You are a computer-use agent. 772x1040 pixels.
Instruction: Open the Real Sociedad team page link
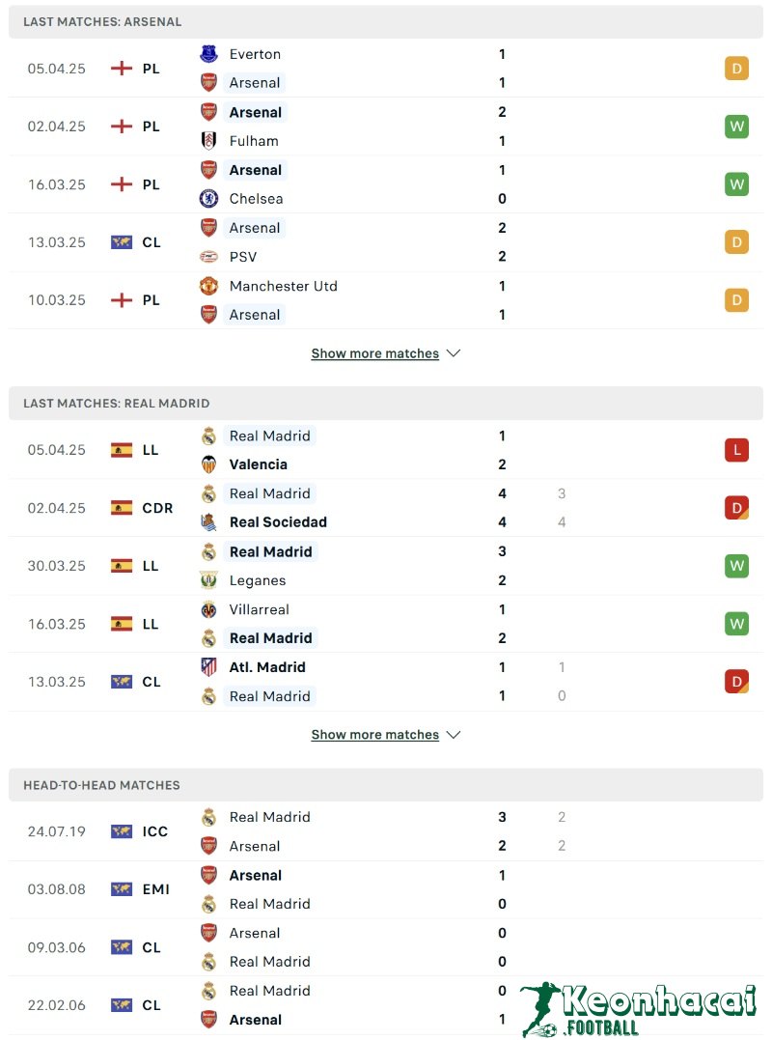click(x=278, y=522)
